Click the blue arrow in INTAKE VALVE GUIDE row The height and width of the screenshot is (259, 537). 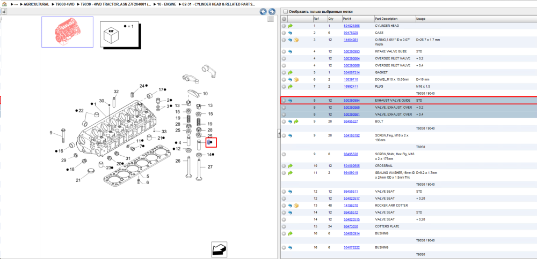point(290,51)
